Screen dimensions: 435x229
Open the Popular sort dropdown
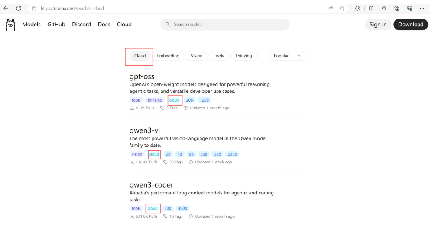click(287, 56)
